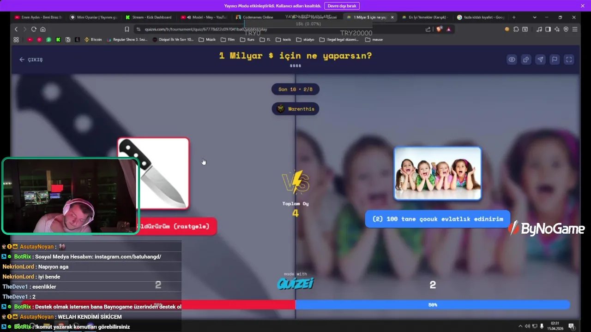Bookmark this page using bookmark icon
Screen dimensions: 591x332
pyautogui.click(x=127, y=29)
